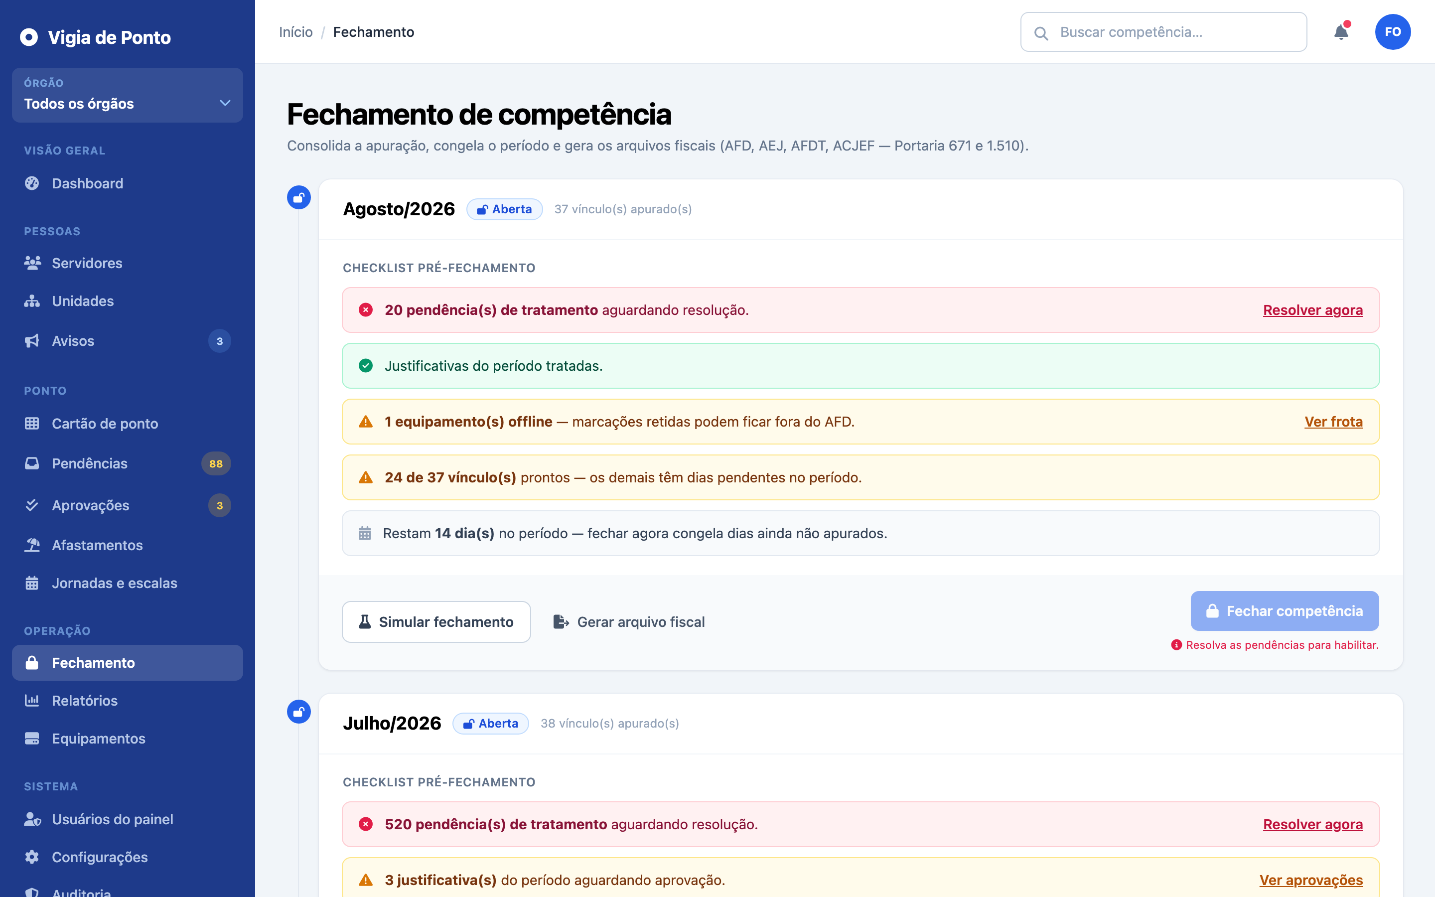Image resolution: width=1435 pixels, height=897 pixels.
Task: Click the Julho/2026 Aberta status badge
Action: (491, 724)
